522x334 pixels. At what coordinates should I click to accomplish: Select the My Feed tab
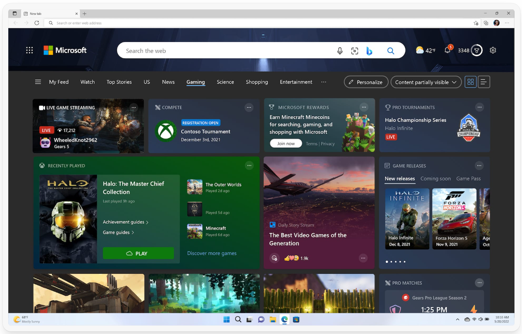pos(59,82)
